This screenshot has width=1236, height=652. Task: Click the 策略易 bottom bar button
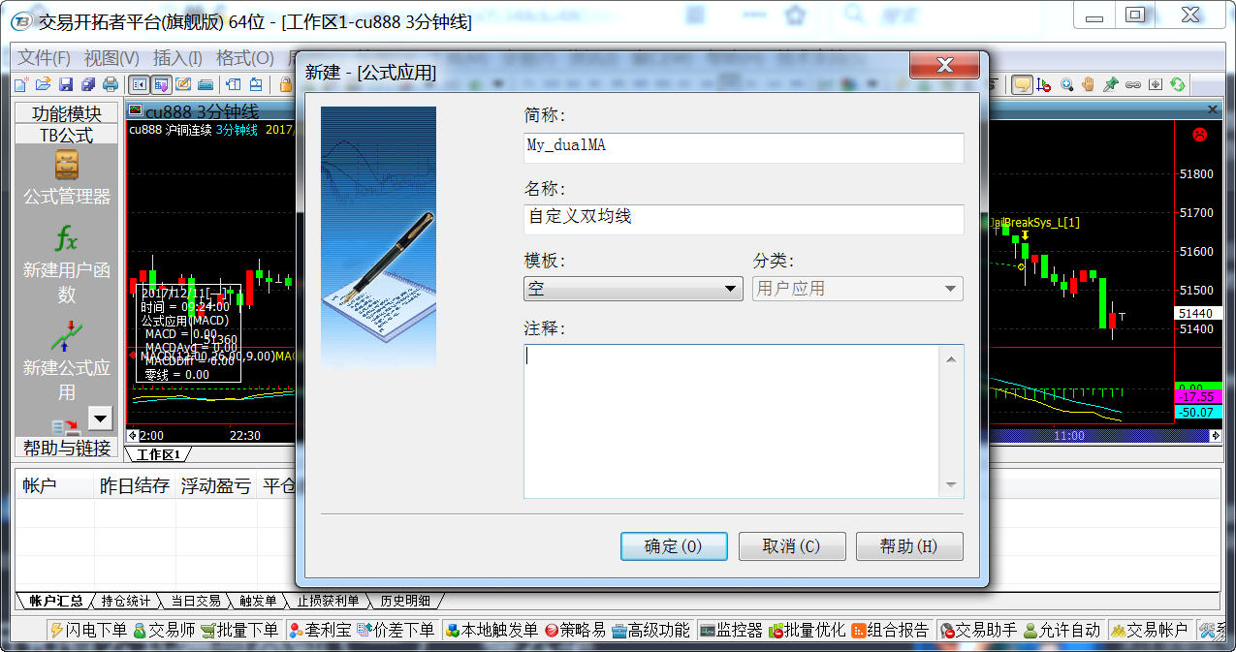click(x=576, y=631)
